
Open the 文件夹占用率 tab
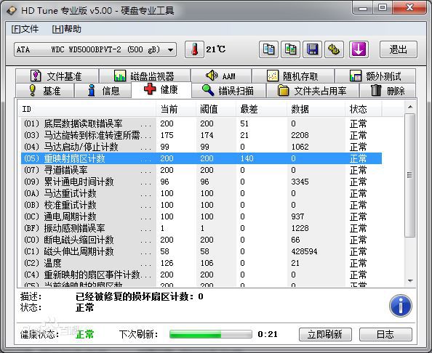click(x=312, y=91)
